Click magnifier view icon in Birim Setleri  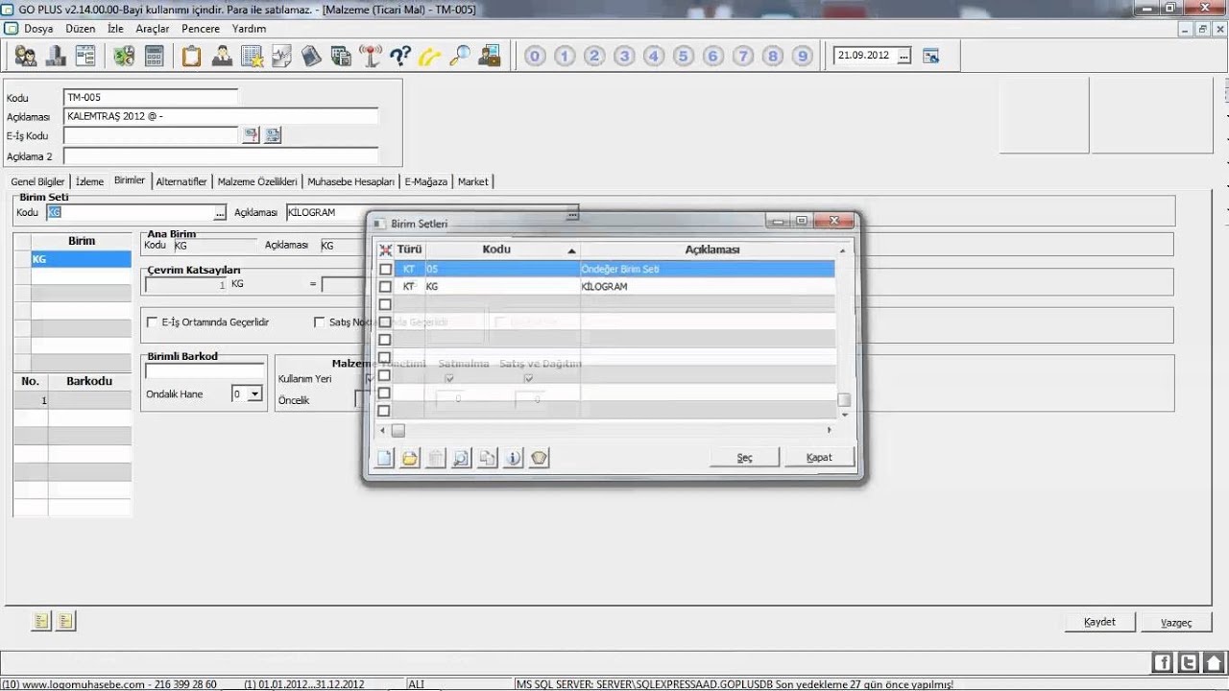462,458
